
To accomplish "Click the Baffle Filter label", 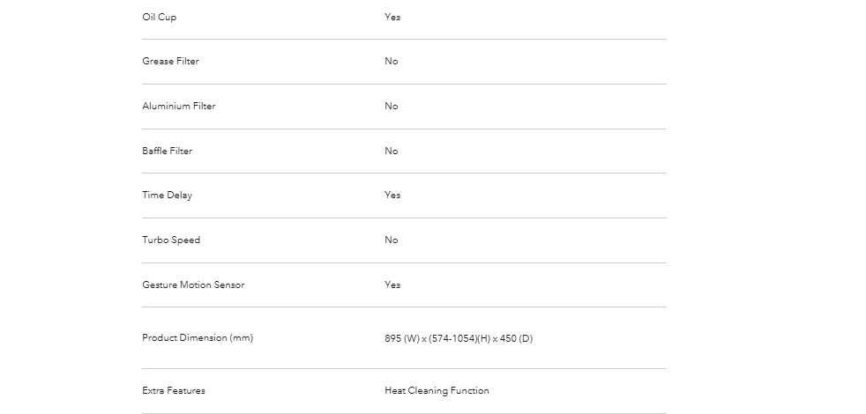I will click(x=167, y=151).
